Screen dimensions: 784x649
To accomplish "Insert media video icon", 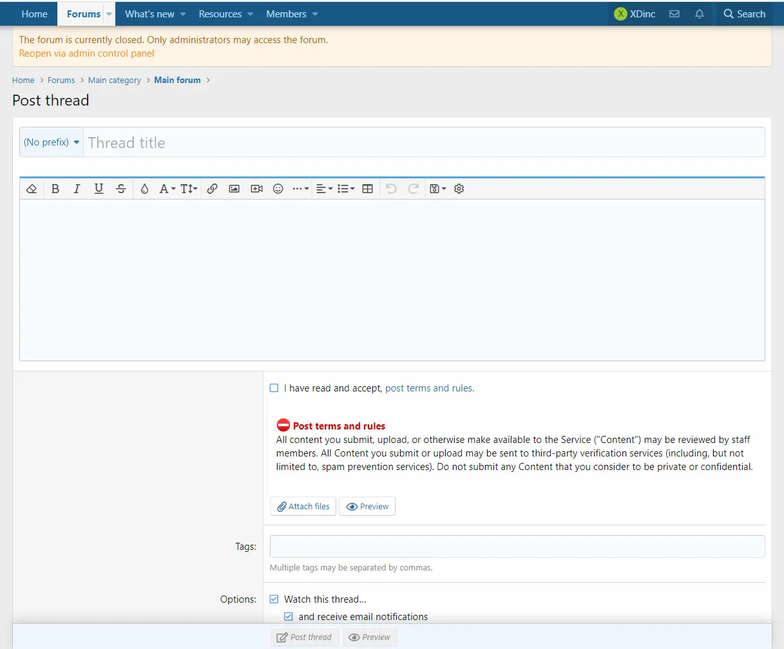I will 256,189.
